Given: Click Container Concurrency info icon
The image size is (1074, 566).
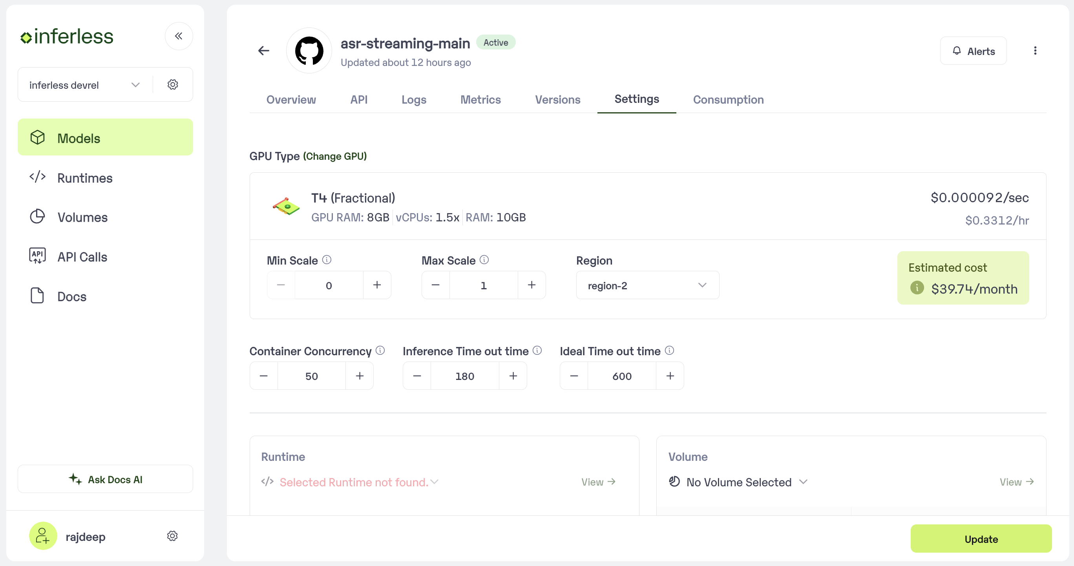Looking at the screenshot, I should (x=380, y=351).
